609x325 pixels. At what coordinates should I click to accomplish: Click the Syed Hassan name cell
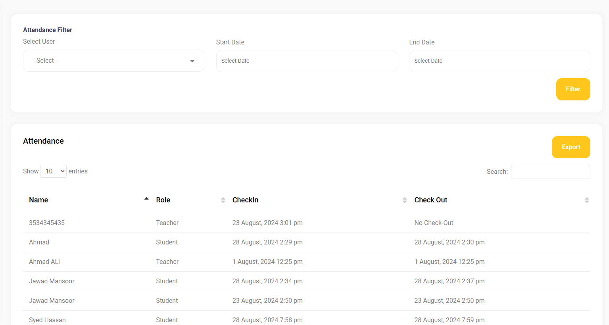click(47, 320)
